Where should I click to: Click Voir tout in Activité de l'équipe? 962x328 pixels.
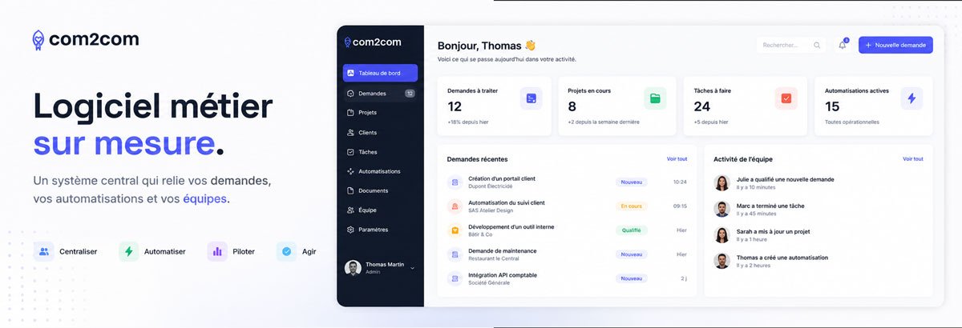[x=913, y=158]
